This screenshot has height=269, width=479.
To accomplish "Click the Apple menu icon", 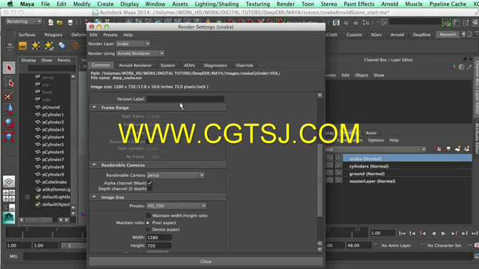I will pos(10,4).
